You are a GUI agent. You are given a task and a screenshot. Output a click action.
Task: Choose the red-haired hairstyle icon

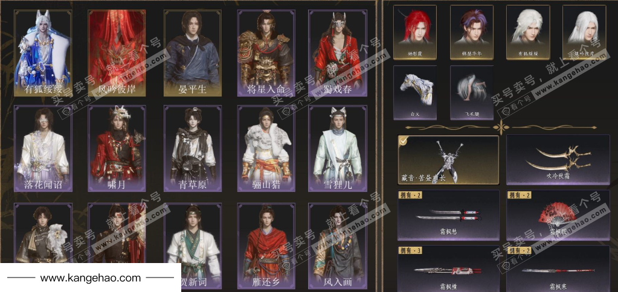(415, 32)
